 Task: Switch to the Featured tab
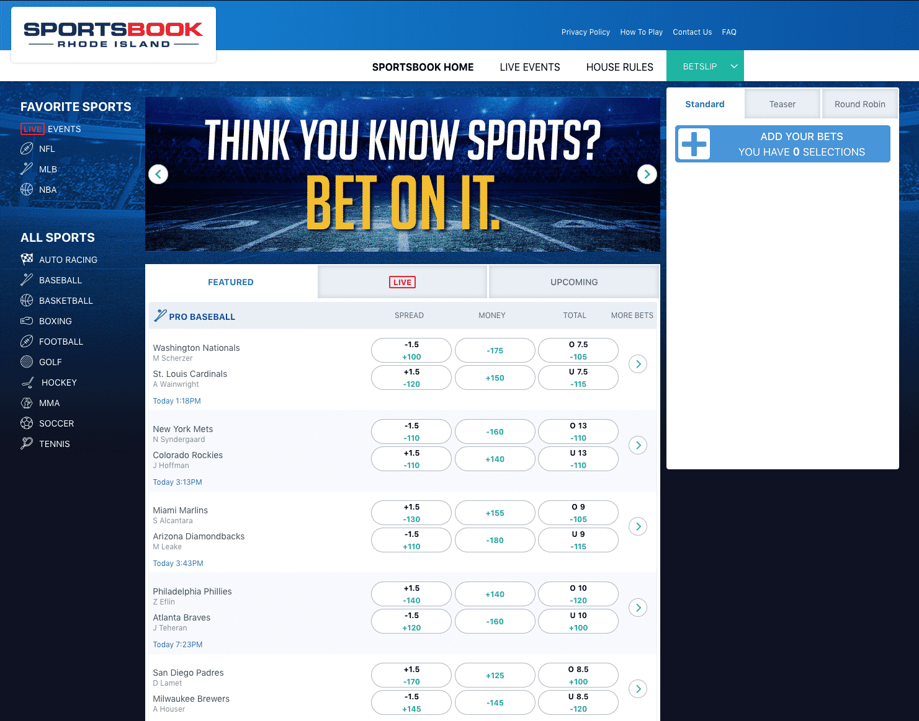(x=231, y=282)
